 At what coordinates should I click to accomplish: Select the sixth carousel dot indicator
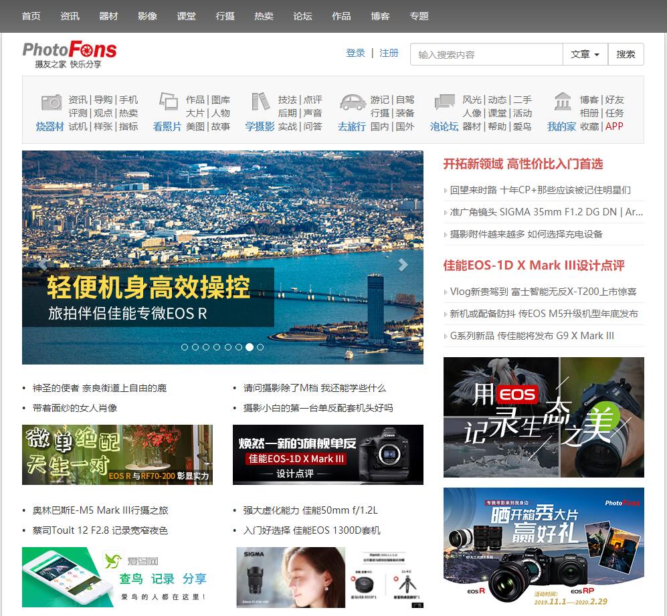tap(239, 347)
